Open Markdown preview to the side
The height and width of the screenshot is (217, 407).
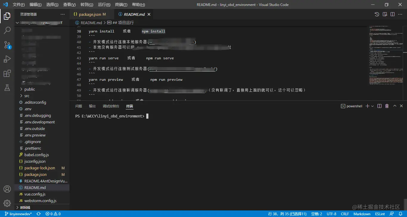click(385, 14)
